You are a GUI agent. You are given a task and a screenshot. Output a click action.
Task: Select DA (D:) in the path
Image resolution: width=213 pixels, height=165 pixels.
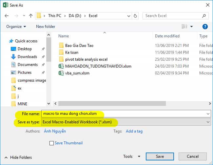(75, 16)
